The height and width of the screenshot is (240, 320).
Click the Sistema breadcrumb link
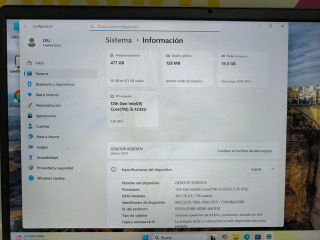point(118,40)
